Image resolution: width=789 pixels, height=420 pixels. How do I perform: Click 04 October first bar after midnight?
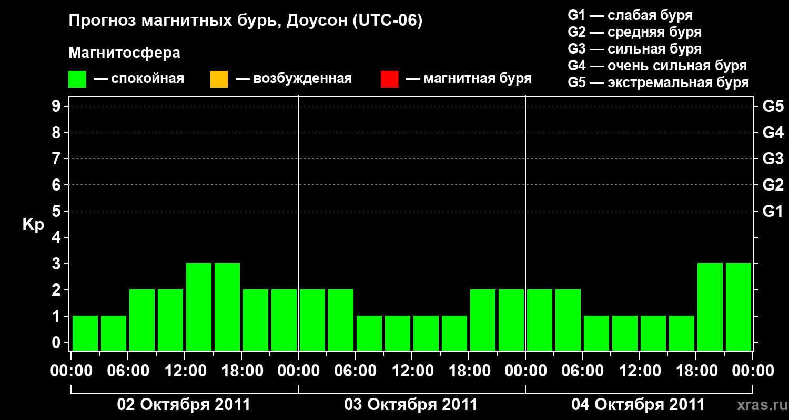tap(540, 320)
